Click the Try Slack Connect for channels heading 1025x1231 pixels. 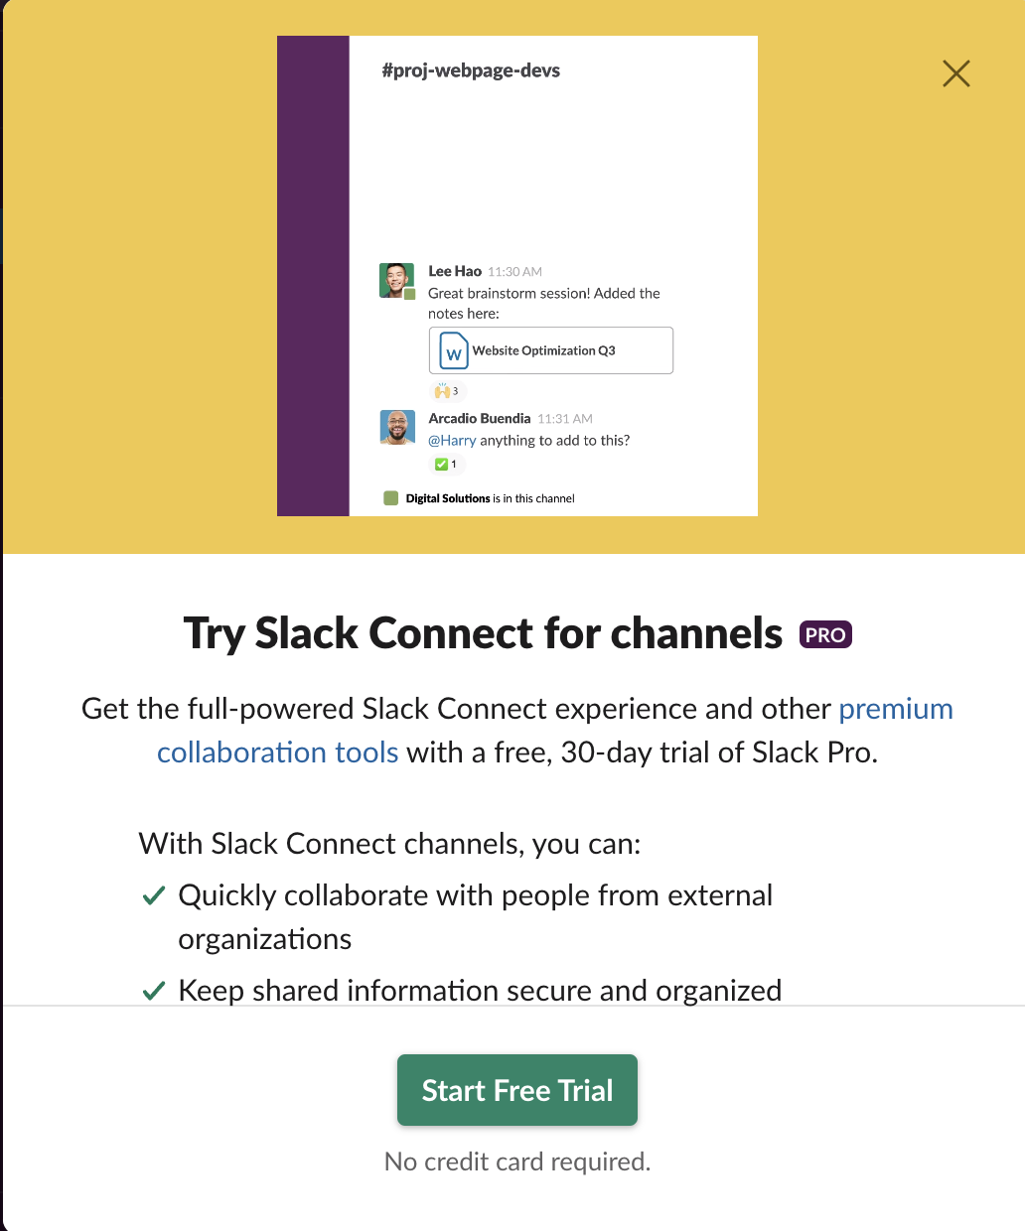[x=484, y=634]
